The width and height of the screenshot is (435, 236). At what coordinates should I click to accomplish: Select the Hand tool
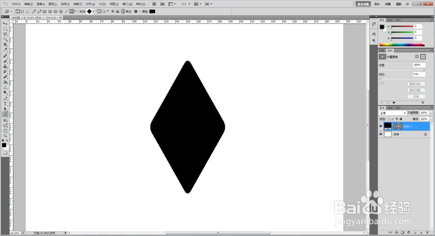pos(5,131)
